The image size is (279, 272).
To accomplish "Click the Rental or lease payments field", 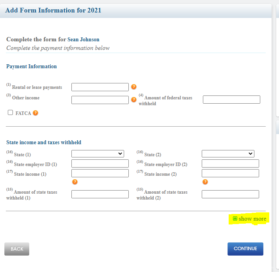I will [100, 87].
